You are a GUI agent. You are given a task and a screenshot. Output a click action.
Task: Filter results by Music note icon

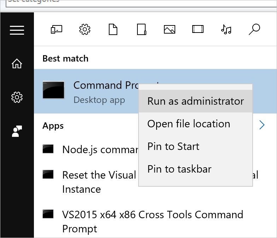point(226,29)
